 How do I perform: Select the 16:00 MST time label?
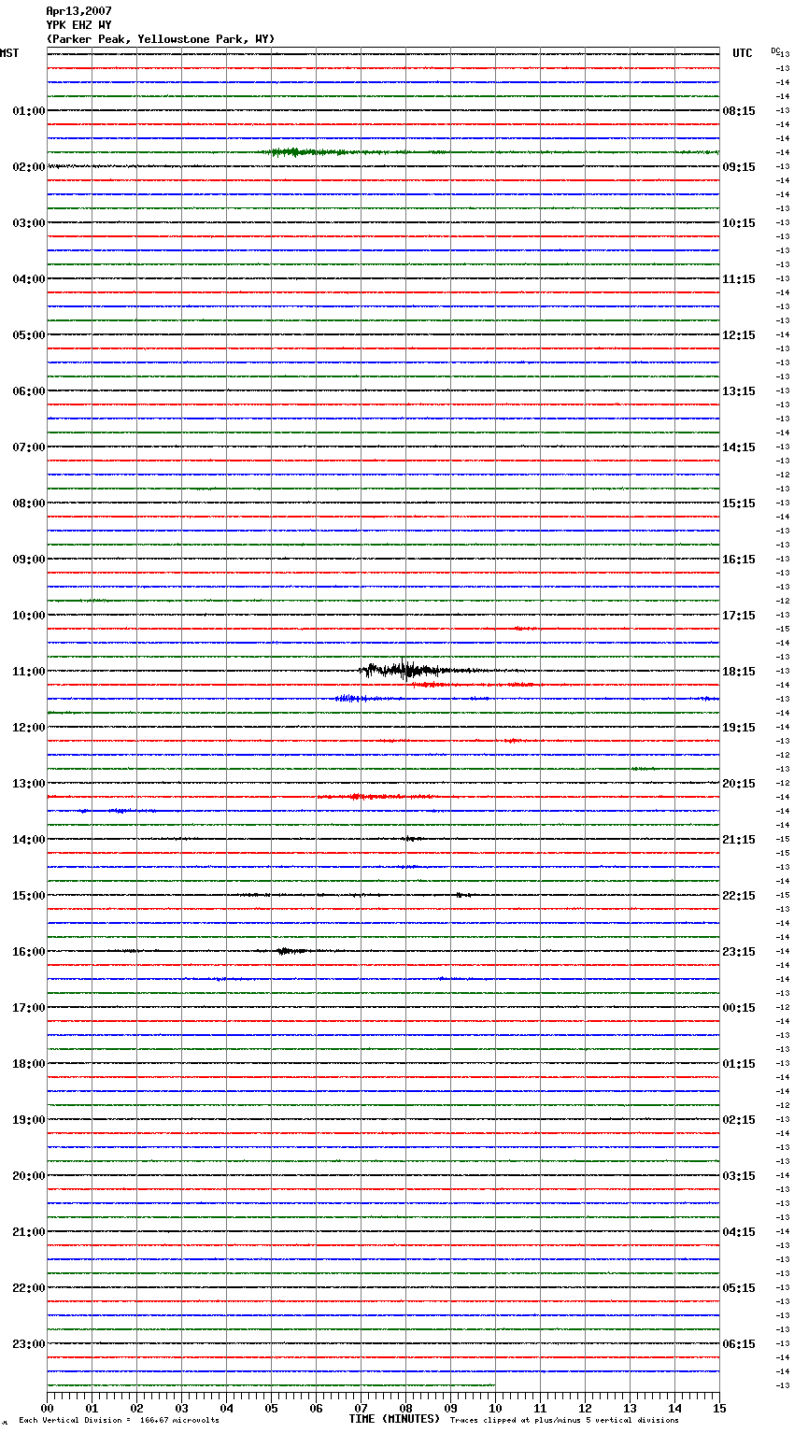(x=29, y=952)
